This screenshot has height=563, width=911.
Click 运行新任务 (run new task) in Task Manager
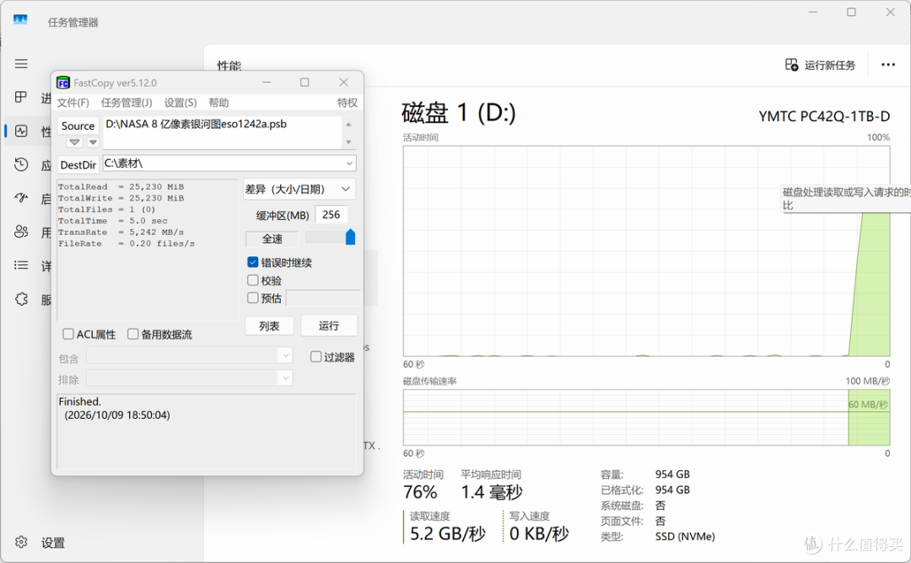pyautogui.click(x=821, y=65)
